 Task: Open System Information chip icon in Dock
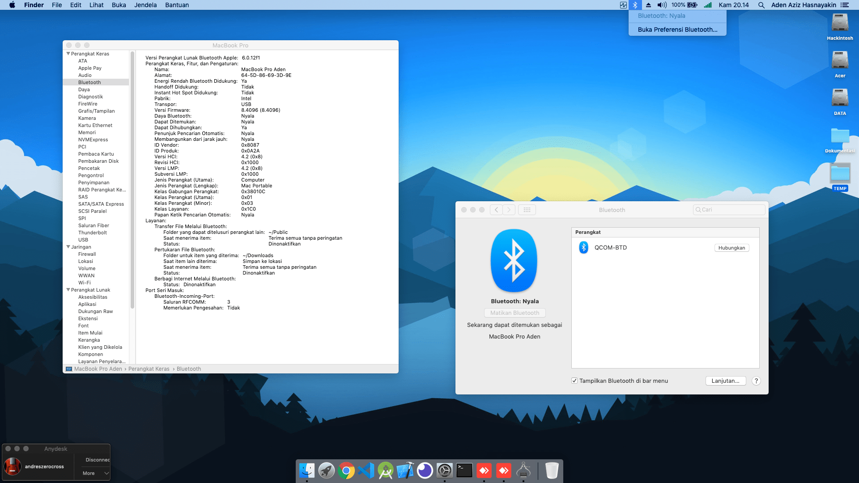pos(523,470)
